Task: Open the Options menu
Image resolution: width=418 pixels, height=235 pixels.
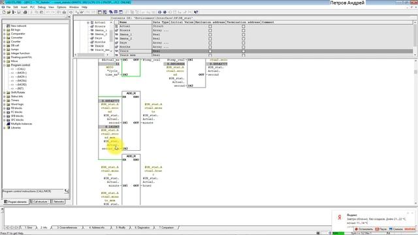Action: (61, 7)
